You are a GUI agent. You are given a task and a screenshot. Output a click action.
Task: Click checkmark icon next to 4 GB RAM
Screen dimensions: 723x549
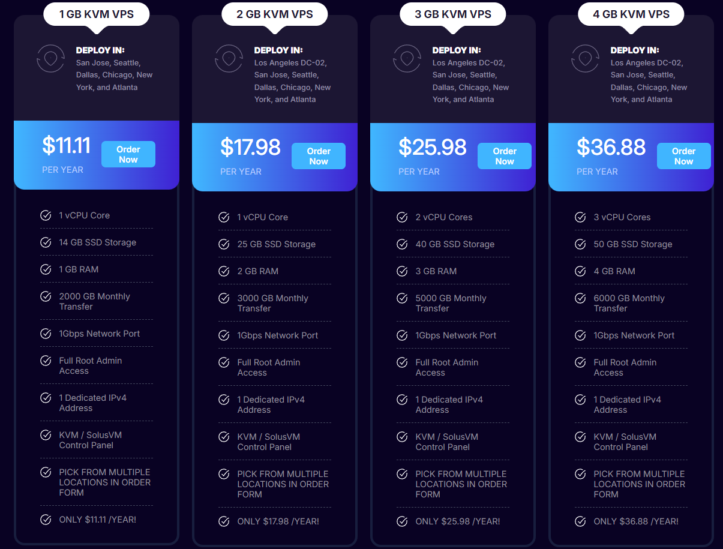[580, 271]
